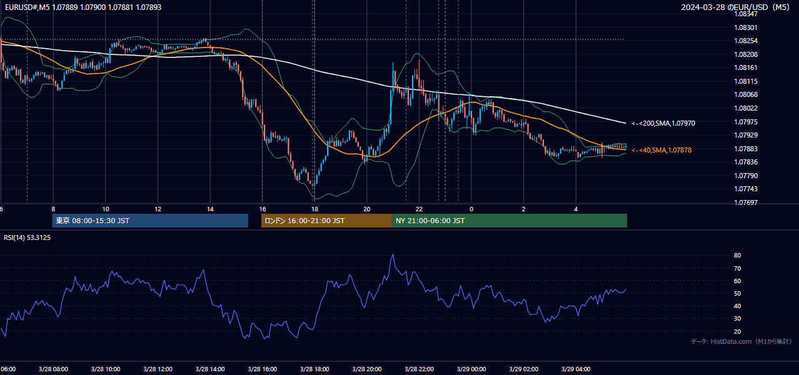Click time axis label 3/28 10:00
Image resolution: width=799 pixels, height=375 pixels.
point(105,369)
